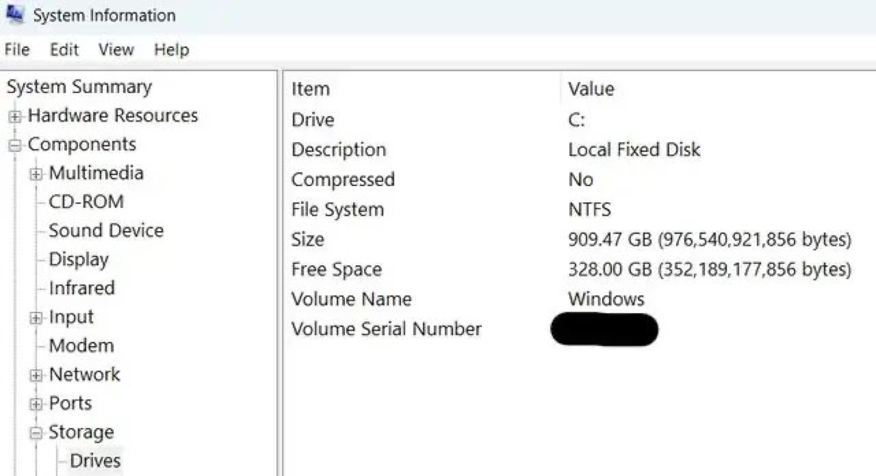The image size is (876, 476).
Task: Open the Edit menu
Action: [x=64, y=50]
